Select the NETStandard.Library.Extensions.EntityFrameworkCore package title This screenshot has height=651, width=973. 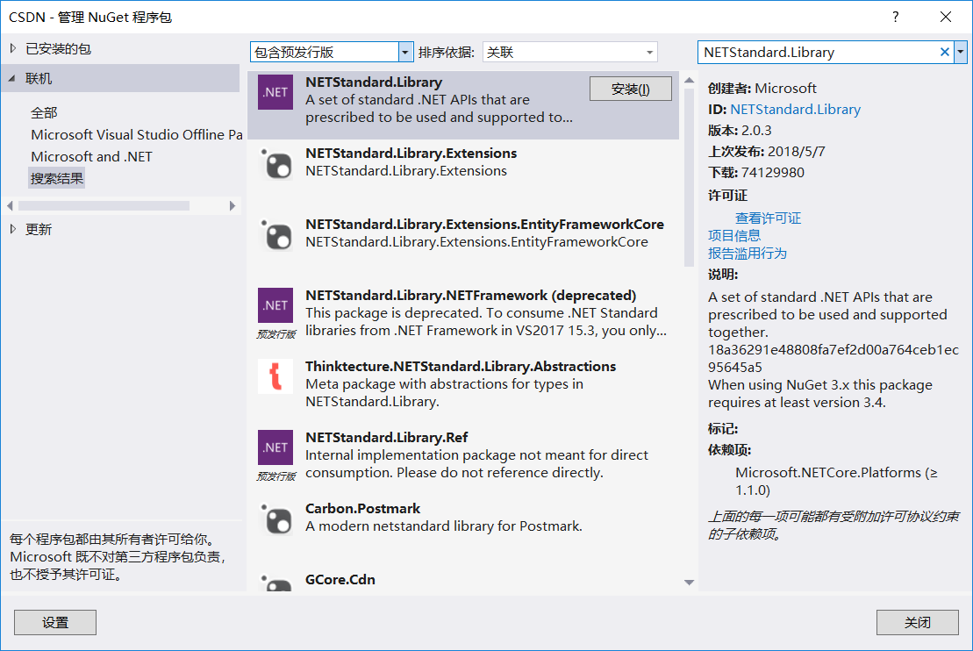(x=484, y=224)
